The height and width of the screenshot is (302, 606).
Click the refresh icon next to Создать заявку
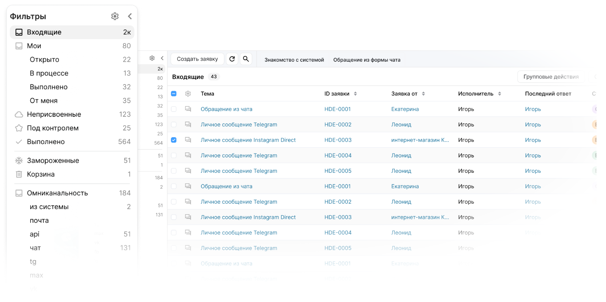(x=232, y=59)
